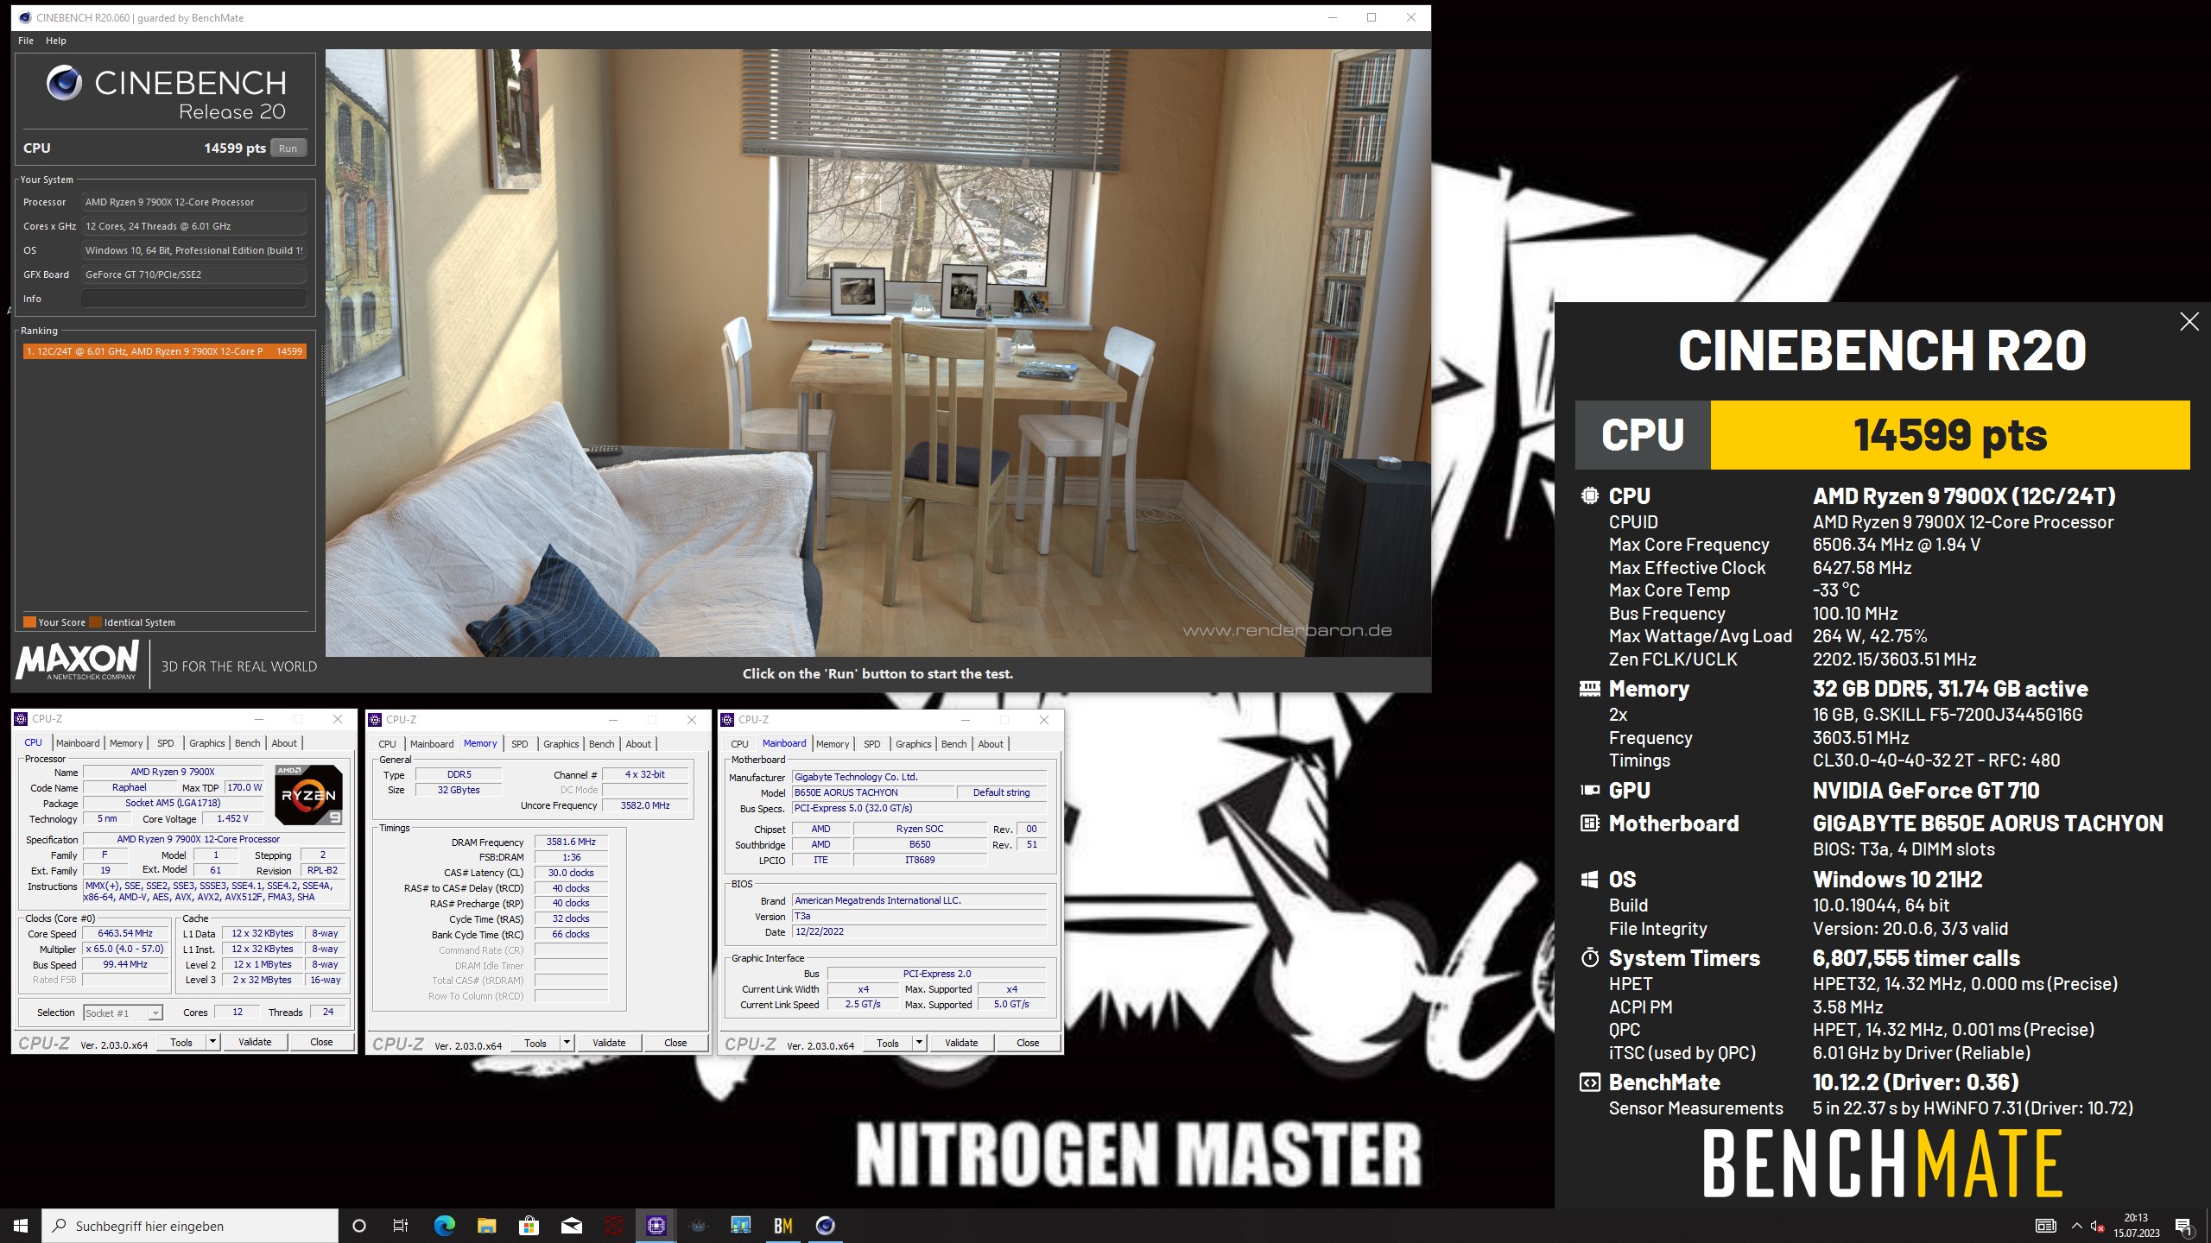Click the Run button next to CPU score
Viewport: 2211px width, 1243px height.
click(x=288, y=148)
